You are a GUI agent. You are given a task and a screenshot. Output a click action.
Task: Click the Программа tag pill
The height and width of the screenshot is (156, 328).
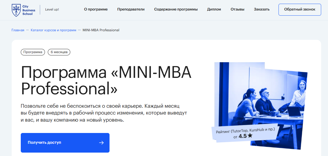pos(33,52)
